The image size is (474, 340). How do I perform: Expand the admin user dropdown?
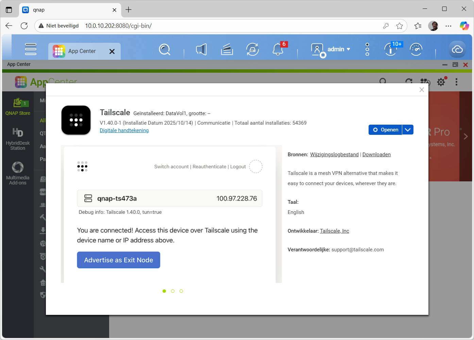(x=348, y=49)
